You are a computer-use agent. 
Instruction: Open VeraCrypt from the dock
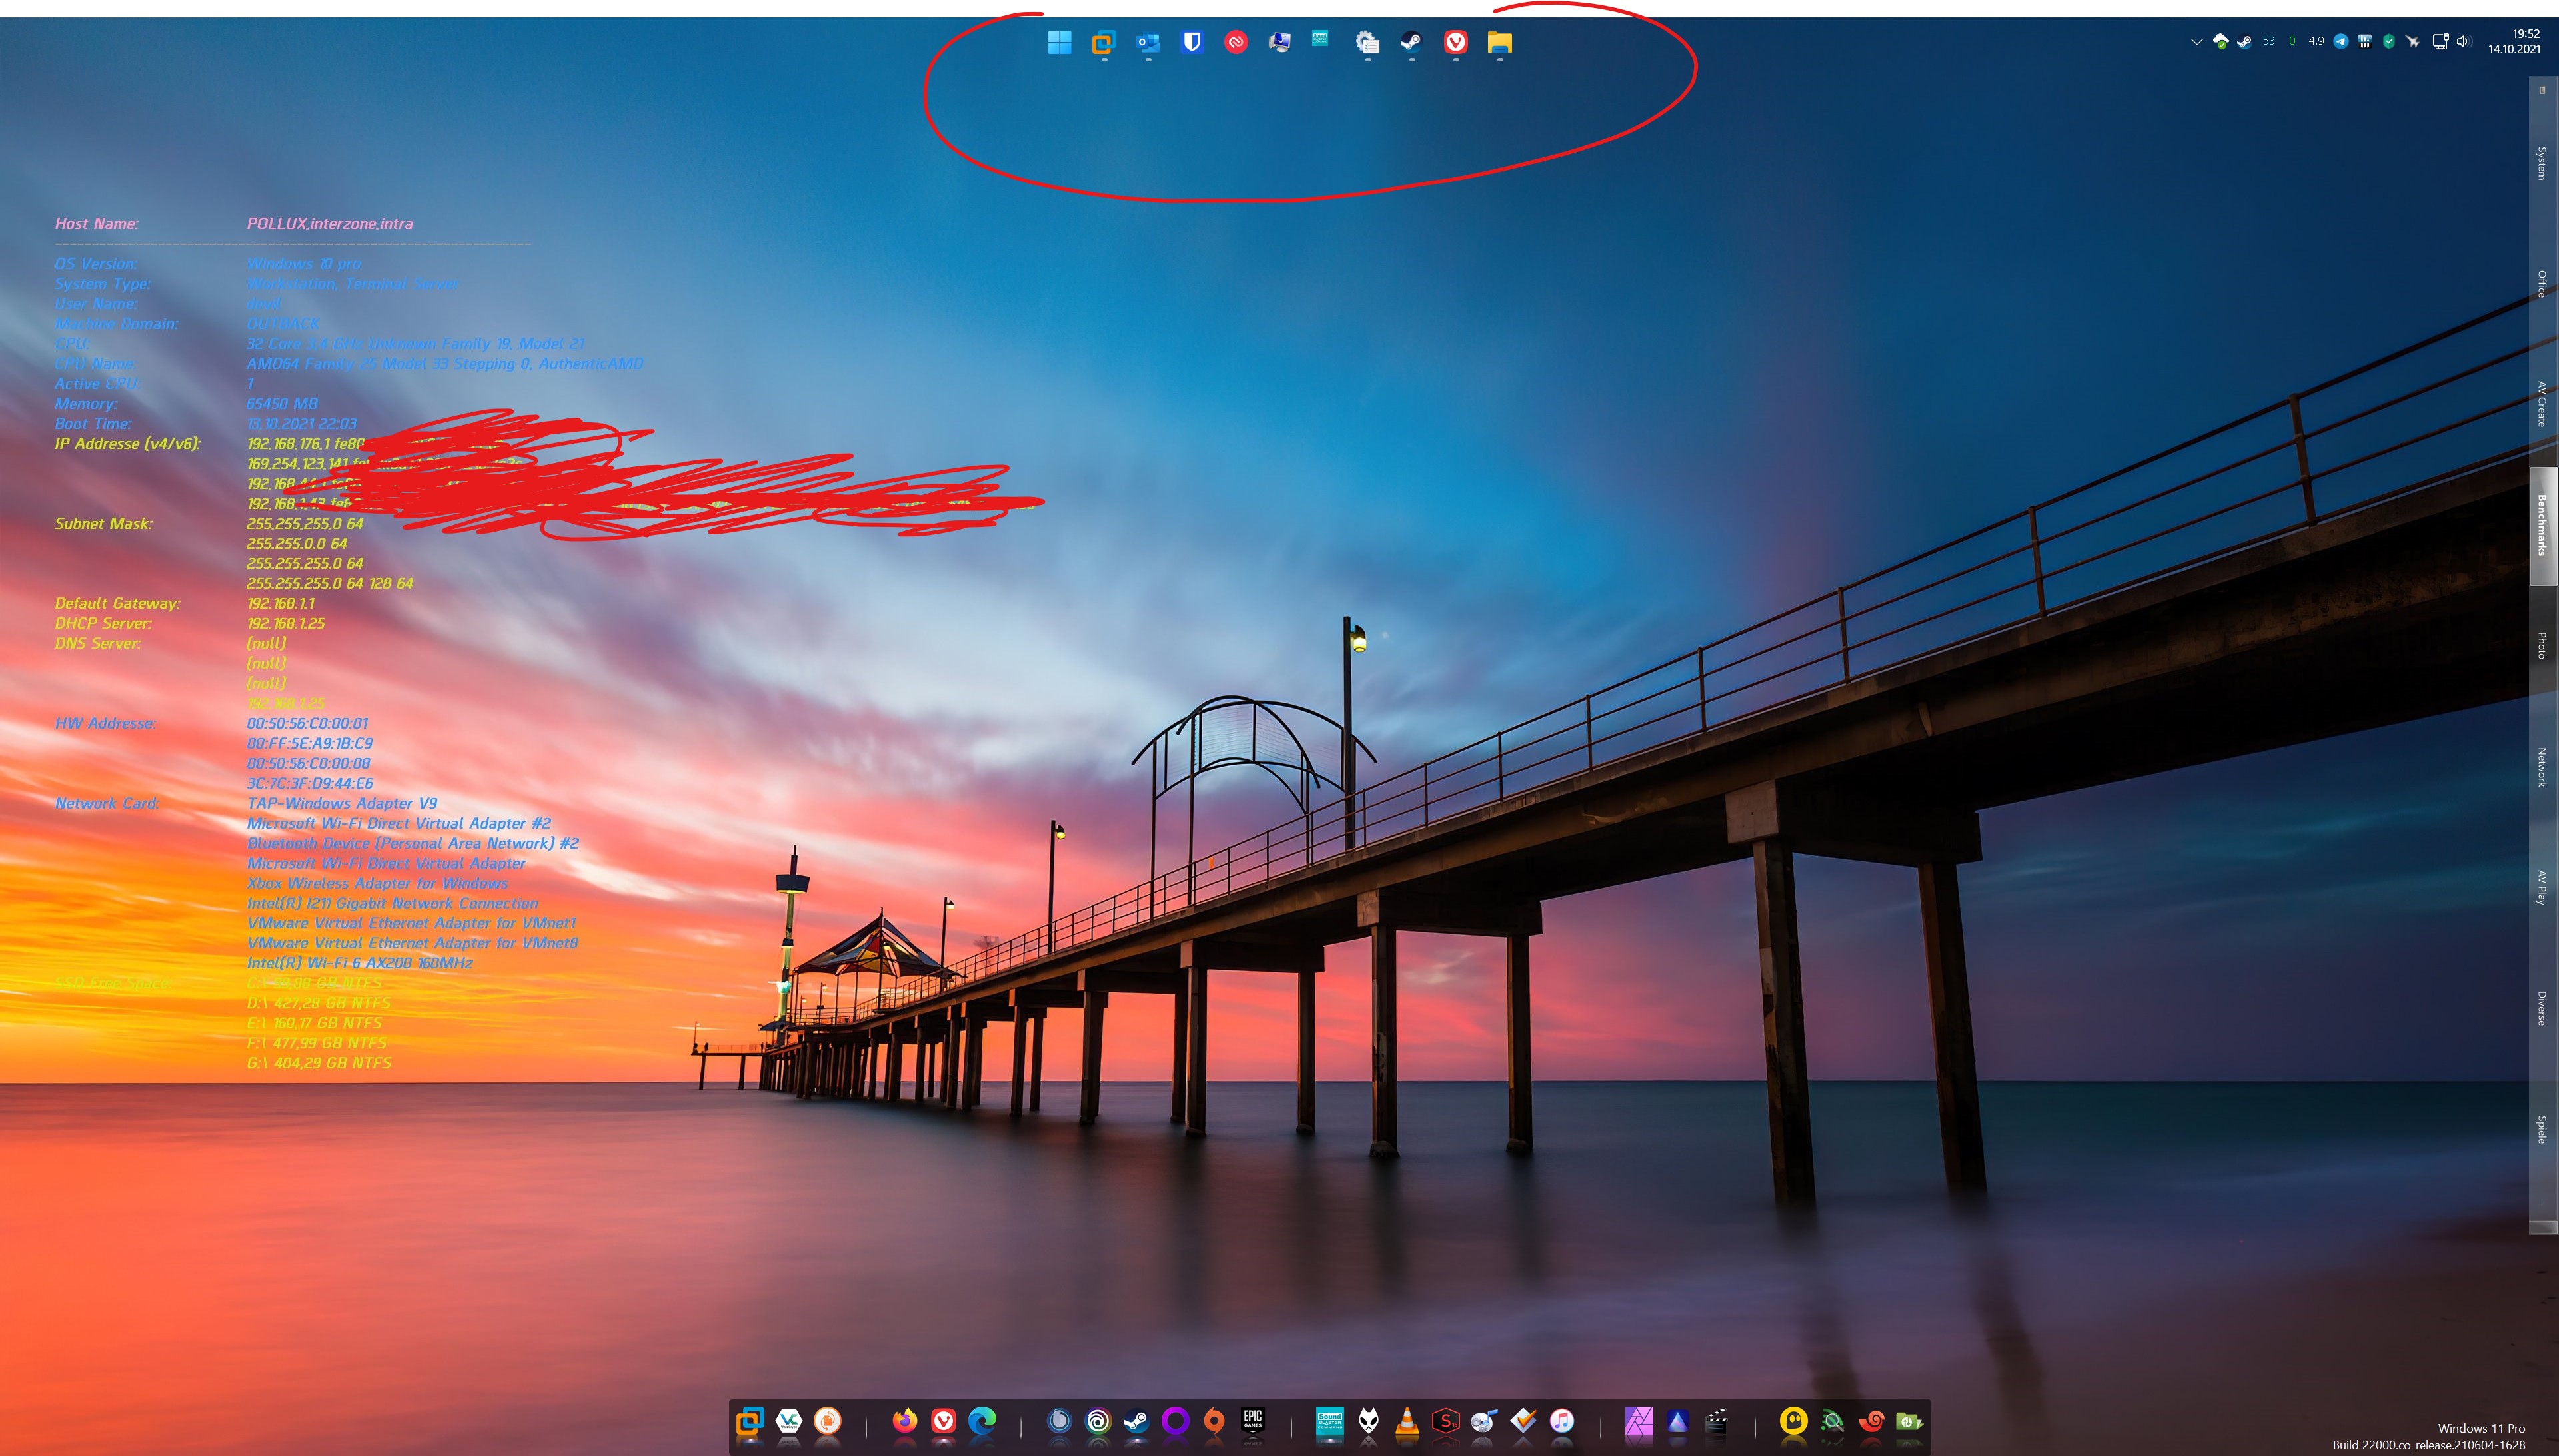pyautogui.click(x=788, y=1421)
